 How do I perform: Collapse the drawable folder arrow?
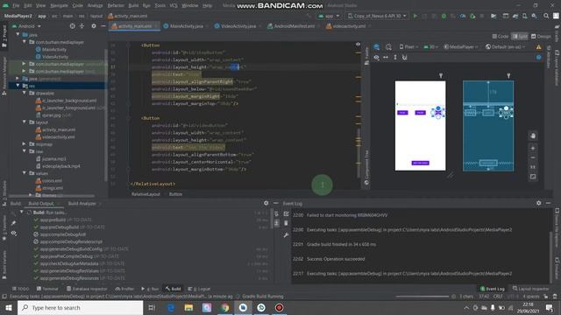coord(25,93)
